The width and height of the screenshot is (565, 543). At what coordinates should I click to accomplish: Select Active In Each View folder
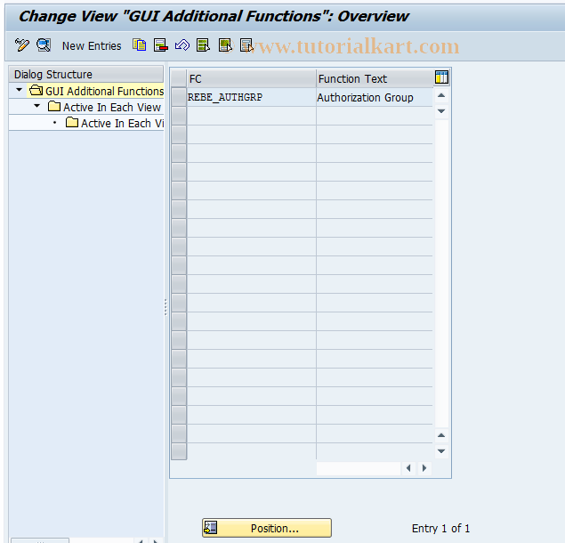pos(104,107)
